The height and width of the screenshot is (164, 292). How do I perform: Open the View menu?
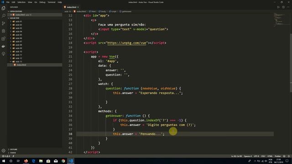(30, 2)
